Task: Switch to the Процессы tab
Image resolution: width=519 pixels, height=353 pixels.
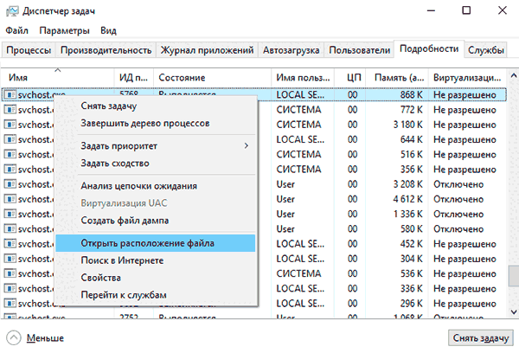Action: 29,50
